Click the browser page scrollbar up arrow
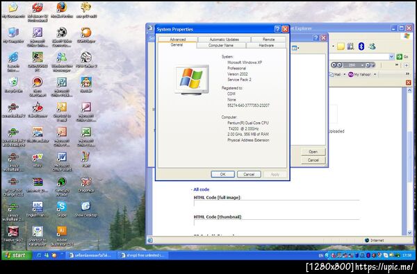Viewport: 417px width, 274px height. coord(409,91)
